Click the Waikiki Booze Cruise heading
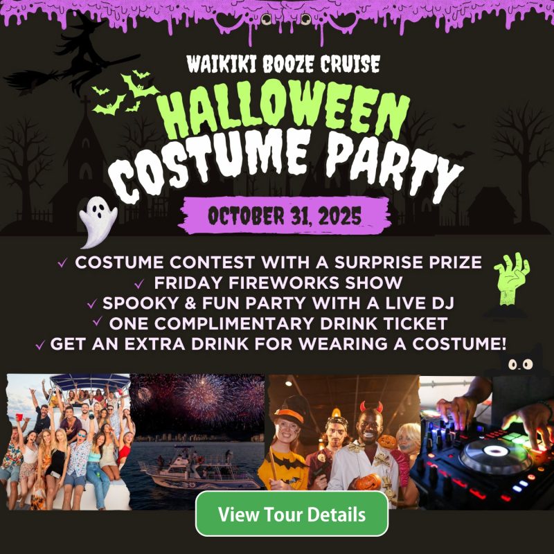The width and height of the screenshot is (554, 554). click(283, 64)
